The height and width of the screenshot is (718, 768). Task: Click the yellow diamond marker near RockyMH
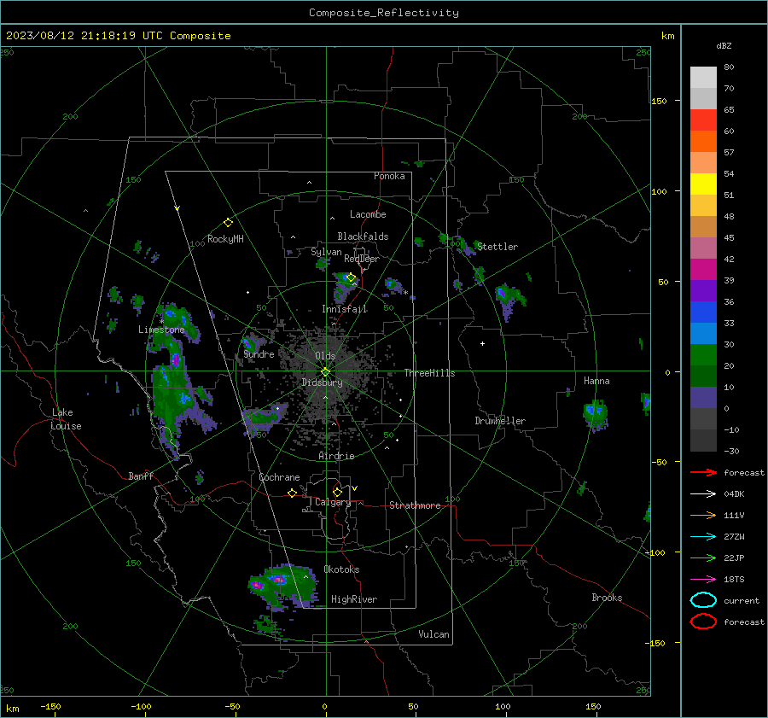(x=228, y=223)
